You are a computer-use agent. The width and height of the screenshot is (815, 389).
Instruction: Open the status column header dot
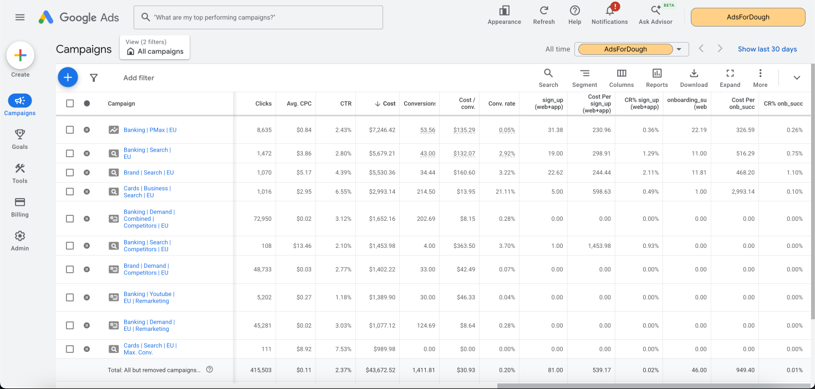(86, 103)
